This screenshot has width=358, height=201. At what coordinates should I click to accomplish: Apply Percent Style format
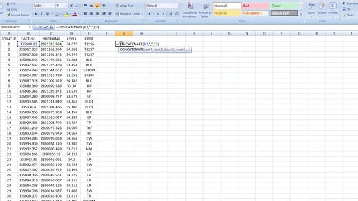tap(158, 14)
